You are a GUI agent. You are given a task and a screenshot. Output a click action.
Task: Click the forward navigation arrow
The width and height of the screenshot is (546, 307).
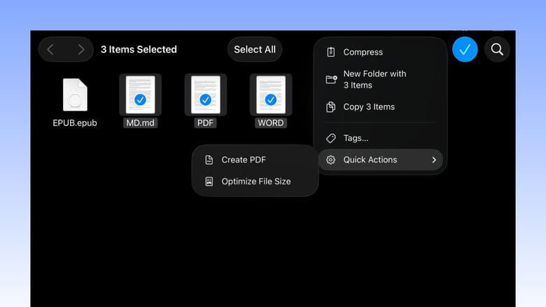[x=81, y=50]
